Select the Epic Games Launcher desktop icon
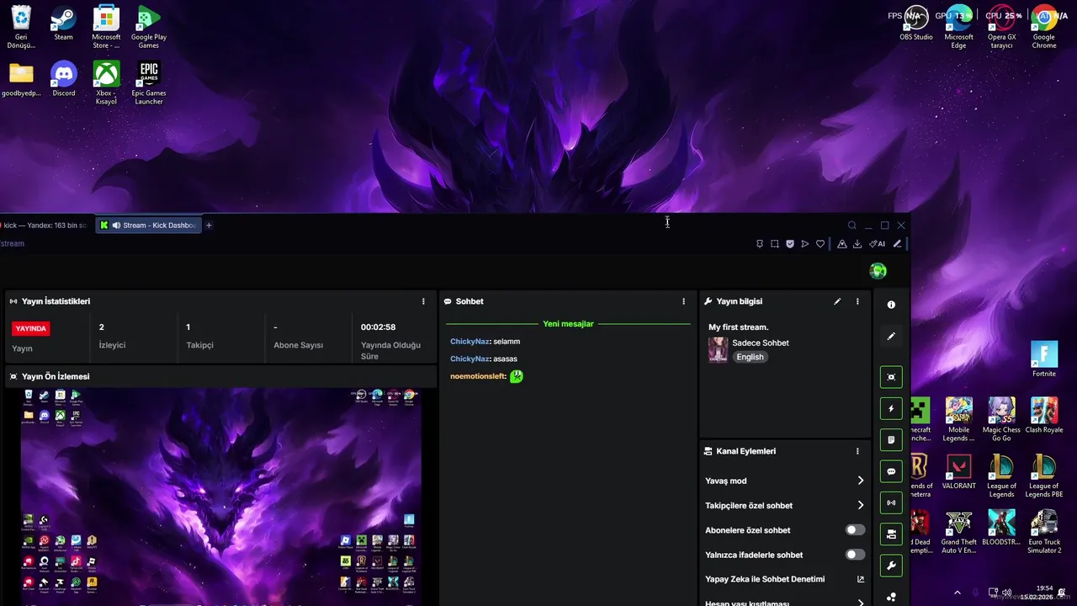 (149, 84)
